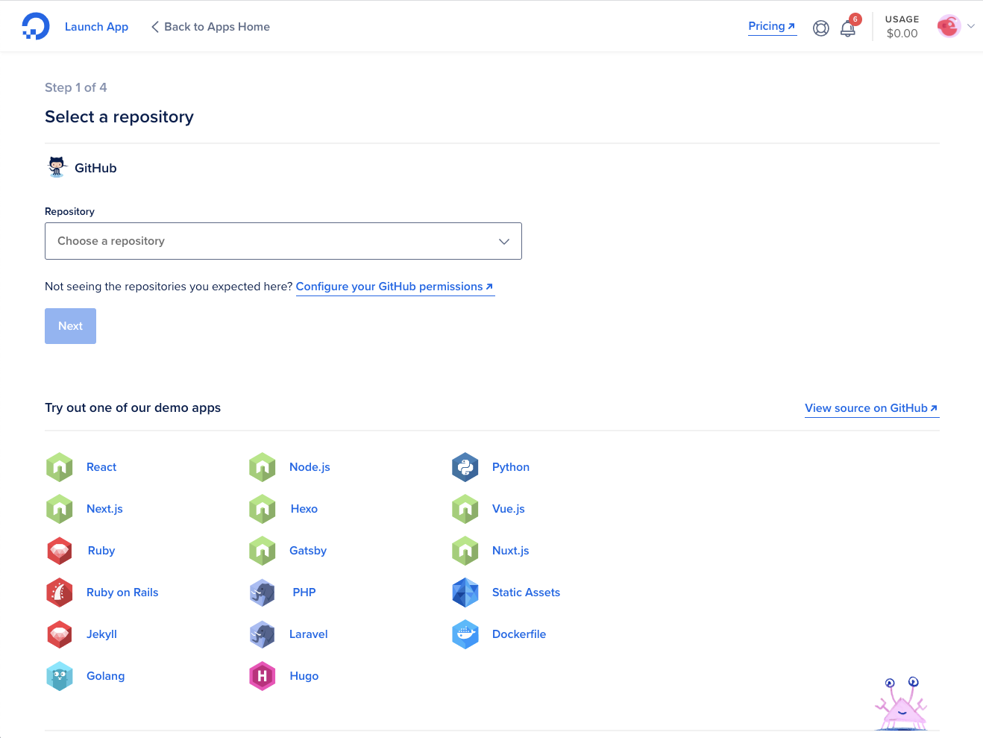
Task: Open View source on GitHub link
Action: (x=871, y=408)
